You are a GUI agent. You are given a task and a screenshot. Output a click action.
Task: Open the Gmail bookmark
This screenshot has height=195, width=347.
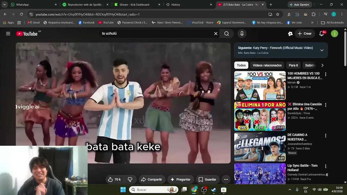[34, 22]
